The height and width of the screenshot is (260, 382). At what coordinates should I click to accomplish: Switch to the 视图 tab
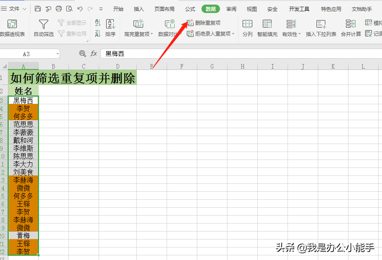coord(252,9)
